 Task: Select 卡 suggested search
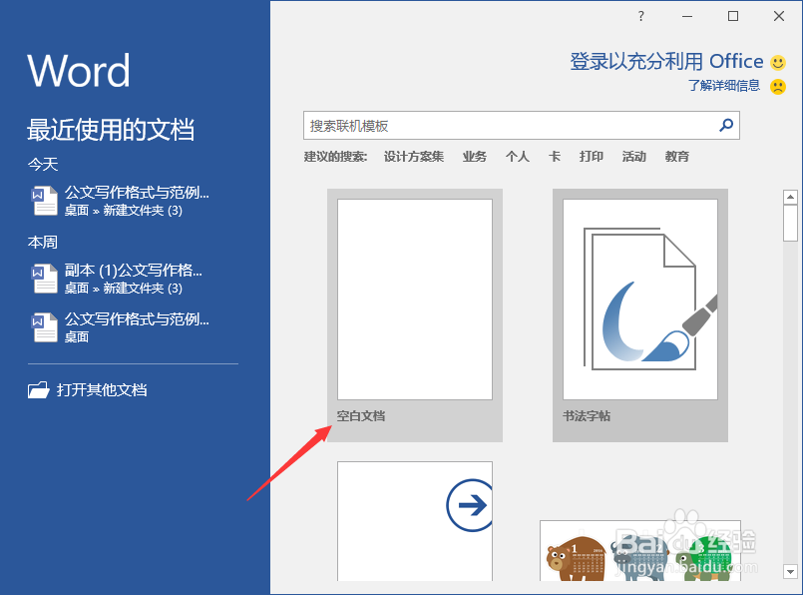(x=554, y=157)
